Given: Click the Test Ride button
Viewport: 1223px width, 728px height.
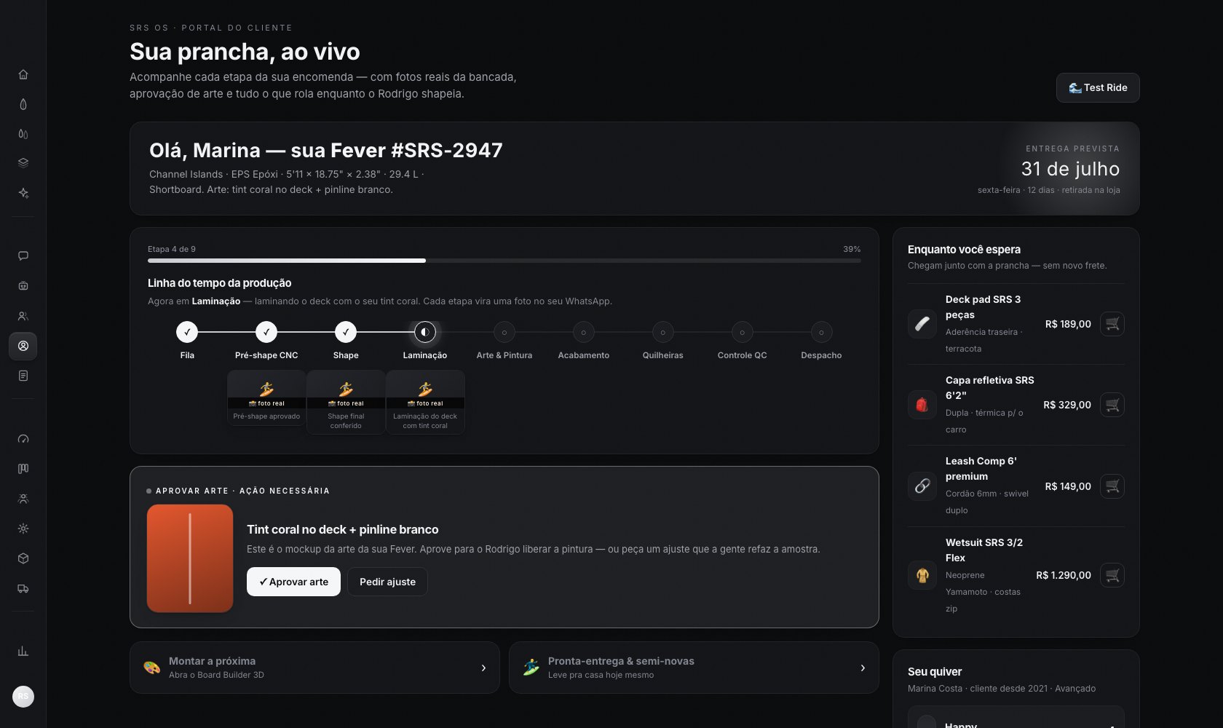Looking at the screenshot, I should point(1098,87).
